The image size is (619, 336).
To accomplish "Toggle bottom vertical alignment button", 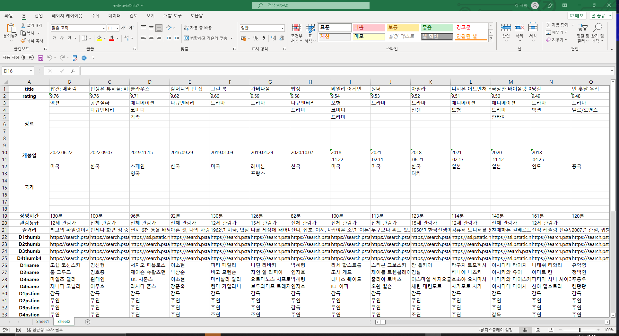I will click(159, 28).
